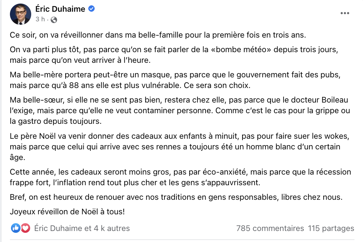
Task: Open the post via the 3 h timestamp
Action: 40,19
